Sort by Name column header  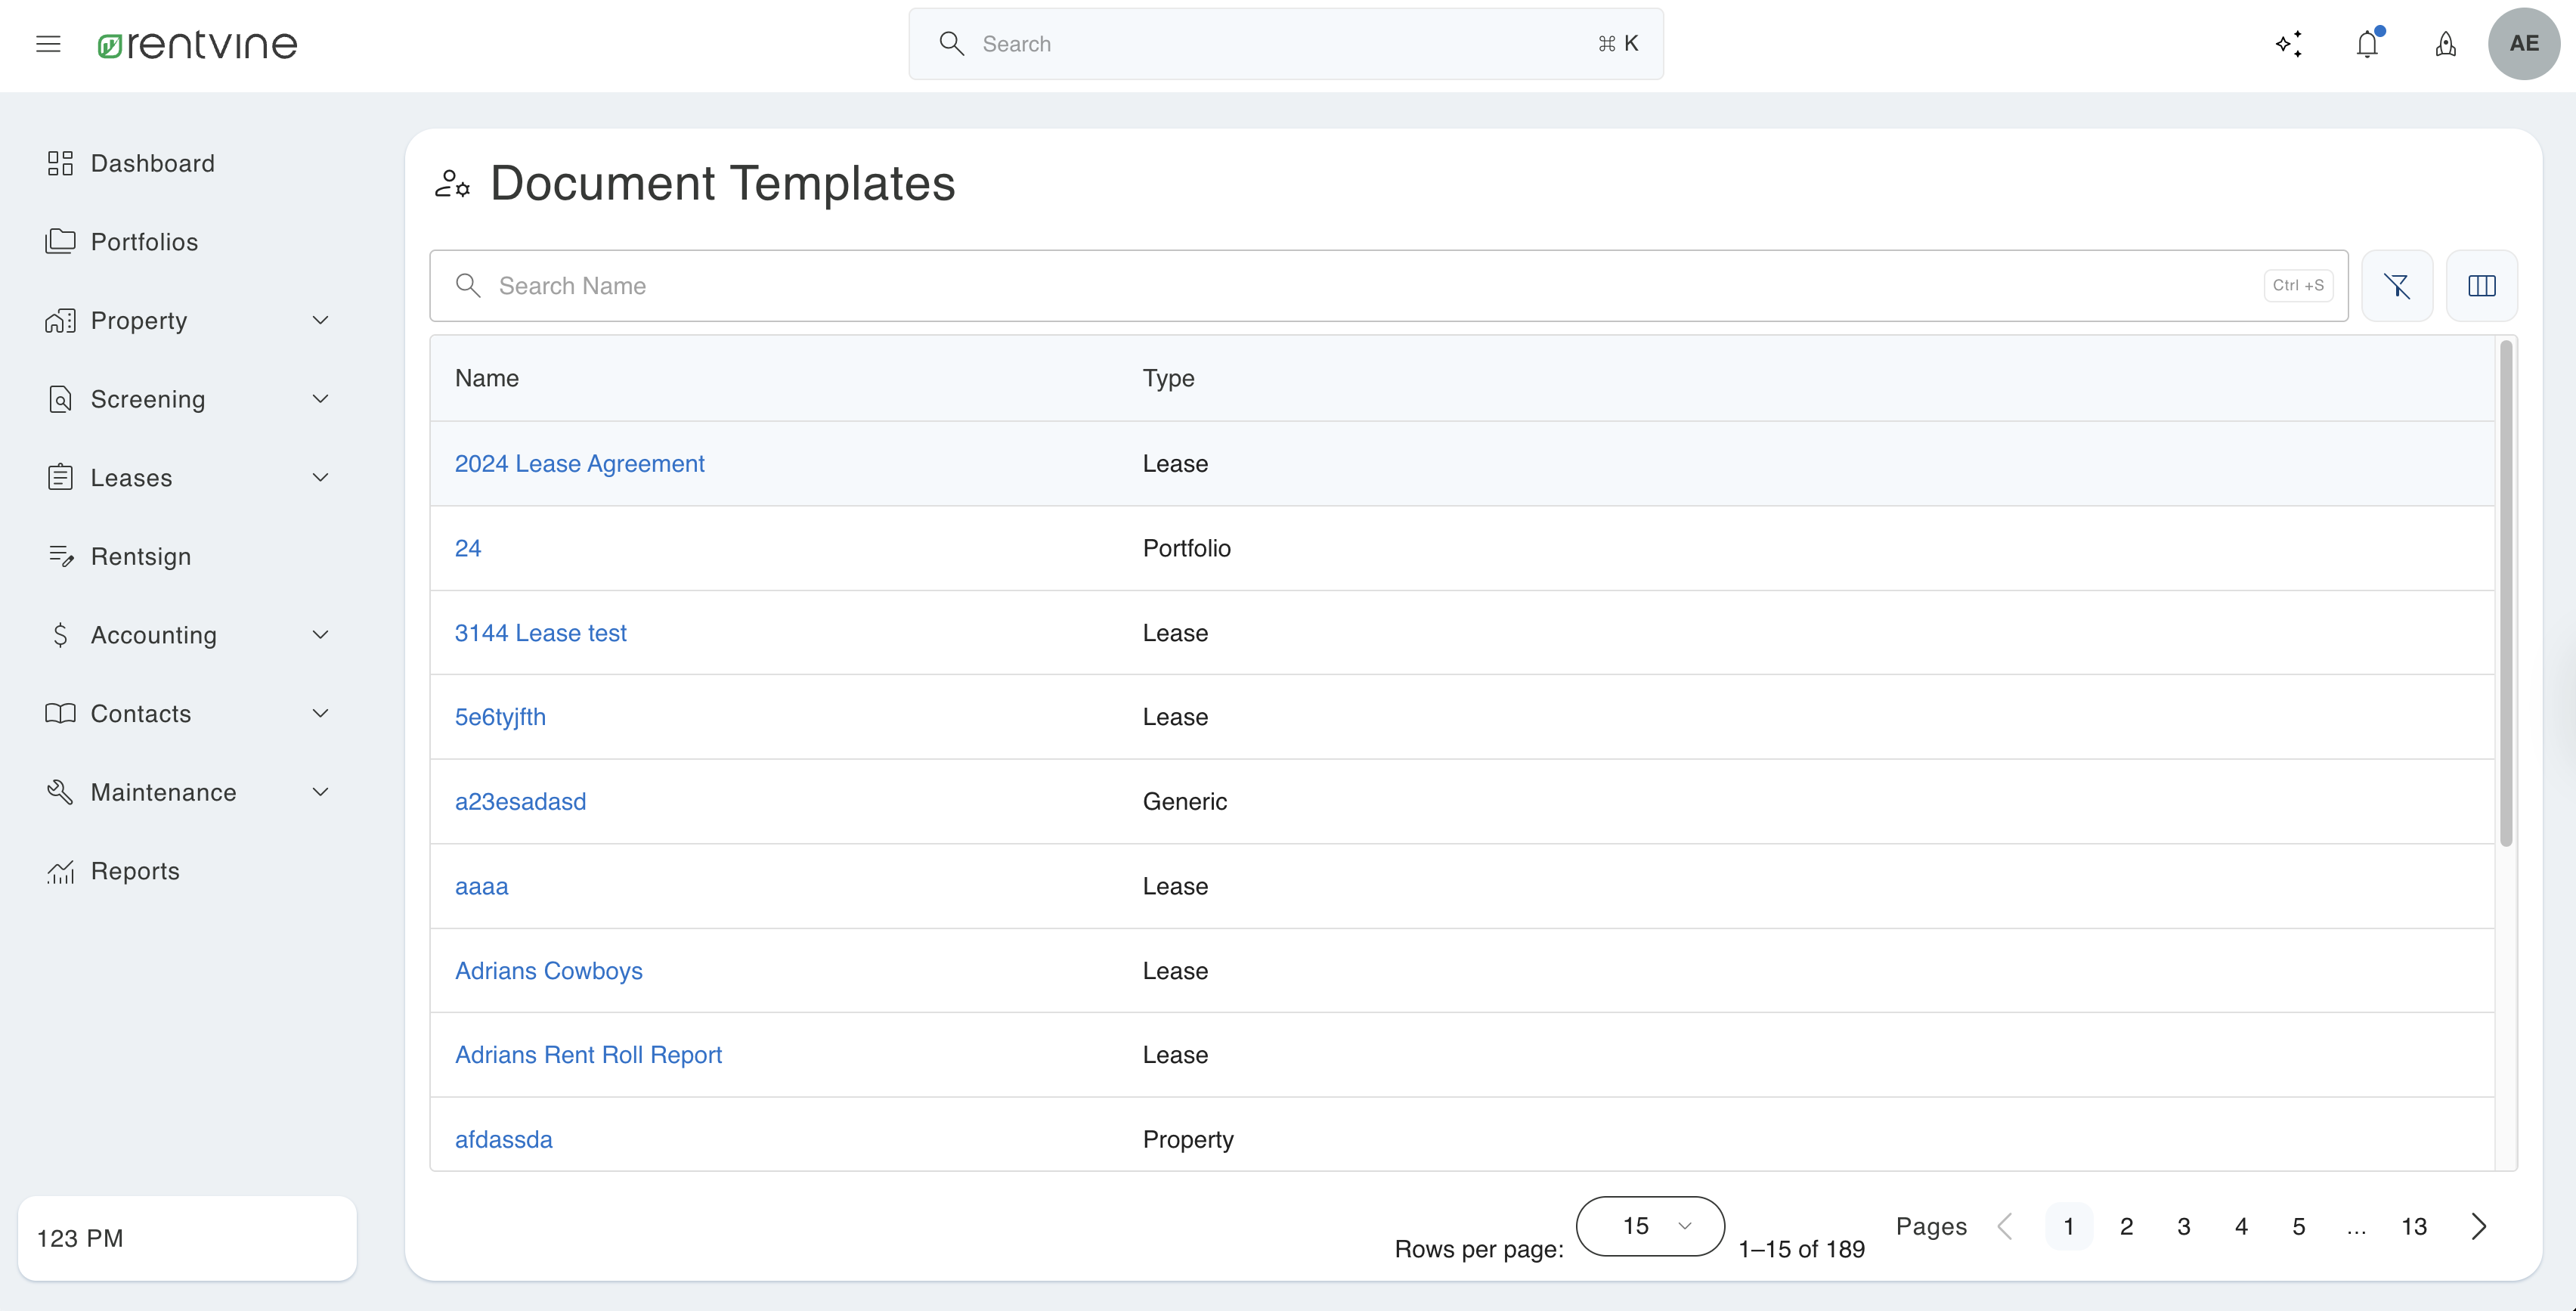487,378
